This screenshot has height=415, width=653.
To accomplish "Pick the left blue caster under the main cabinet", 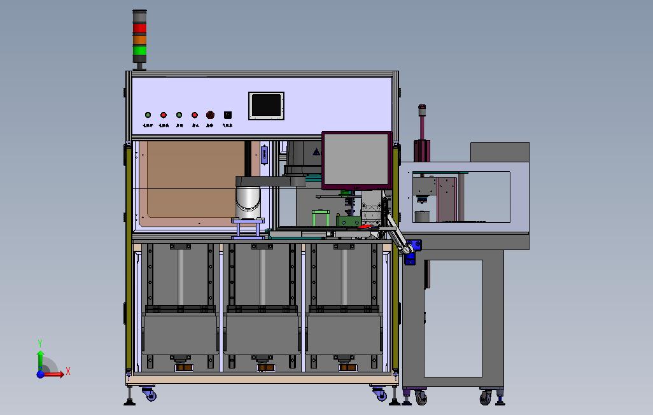I will coord(149,394).
